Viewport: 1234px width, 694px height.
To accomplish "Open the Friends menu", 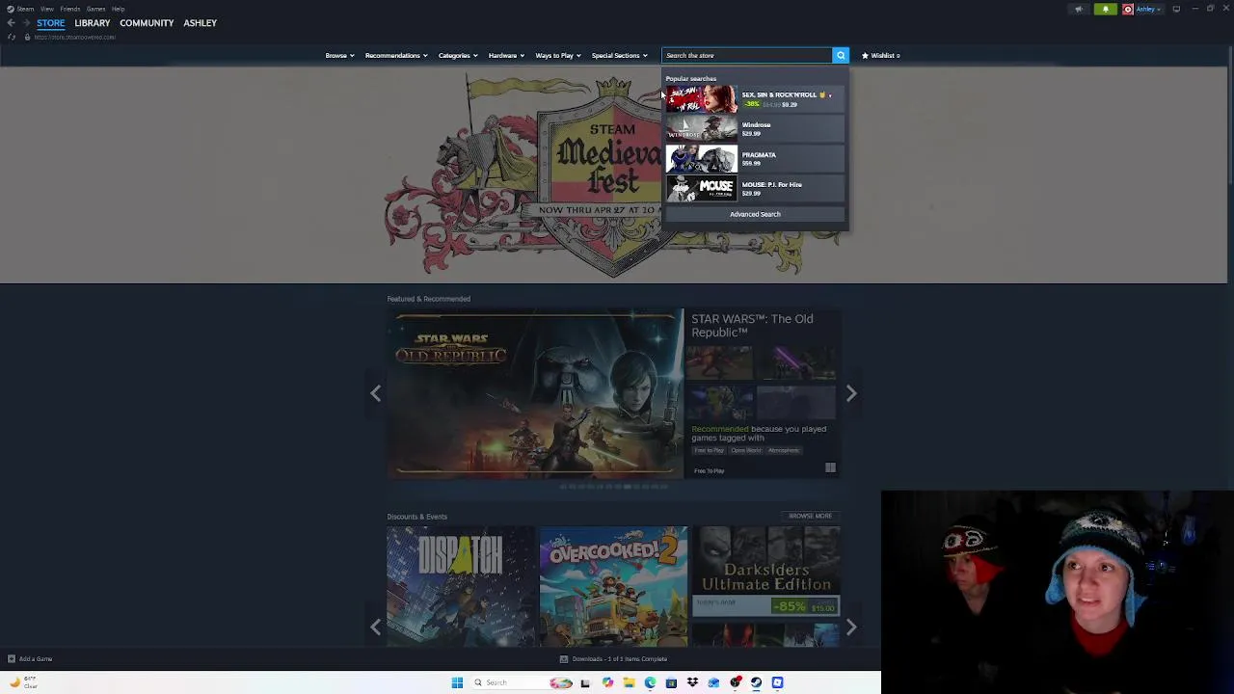I will (x=69, y=9).
